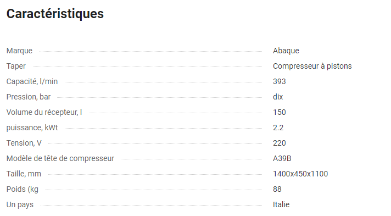This screenshot has width=391, height=216.
Task: Select the Volume du récepteur label
Action: (x=44, y=112)
